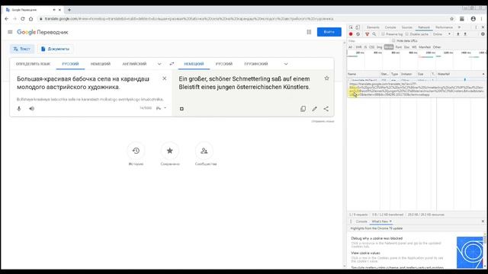Image resolution: width=488 pixels, height=274 pixels.
Task: Sort requests by Name column
Action: click(363, 75)
